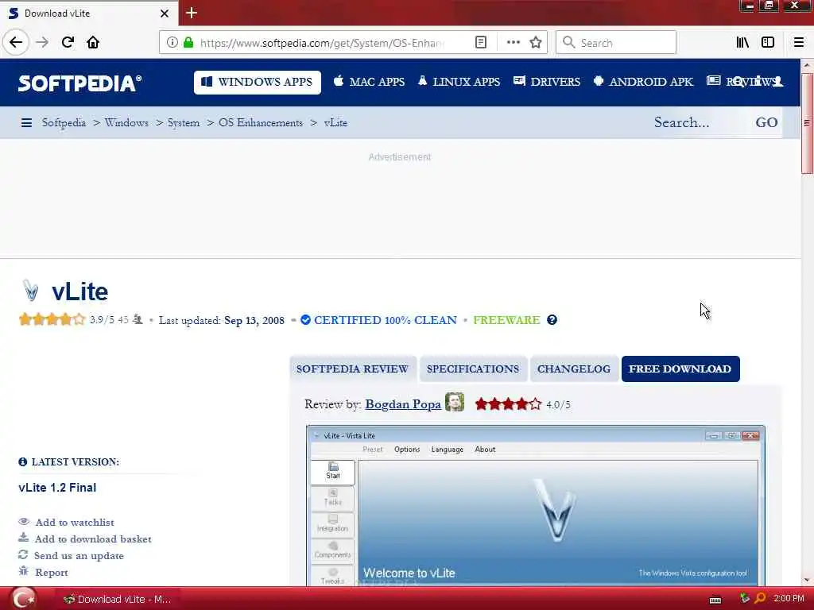The height and width of the screenshot is (610, 814).
Task: Open the Firefox library icon
Action: coord(742,43)
